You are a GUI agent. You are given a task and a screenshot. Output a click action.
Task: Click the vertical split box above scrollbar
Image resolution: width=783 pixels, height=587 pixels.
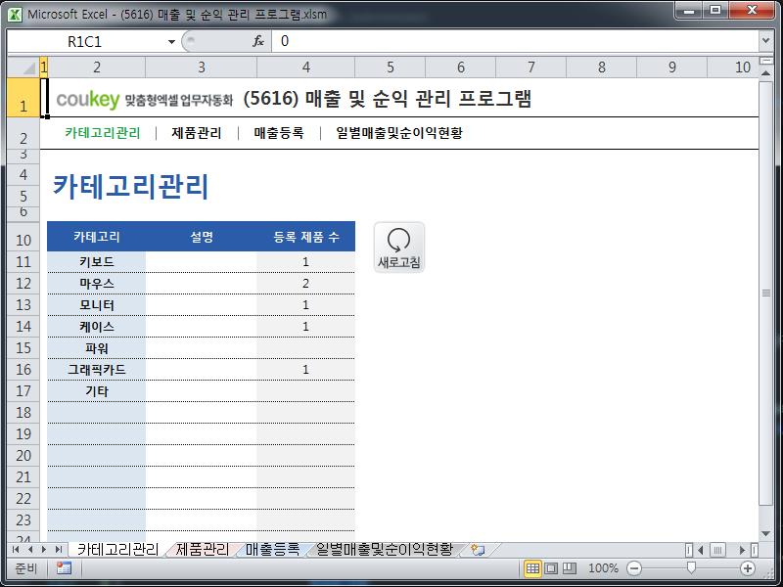point(766,61)
